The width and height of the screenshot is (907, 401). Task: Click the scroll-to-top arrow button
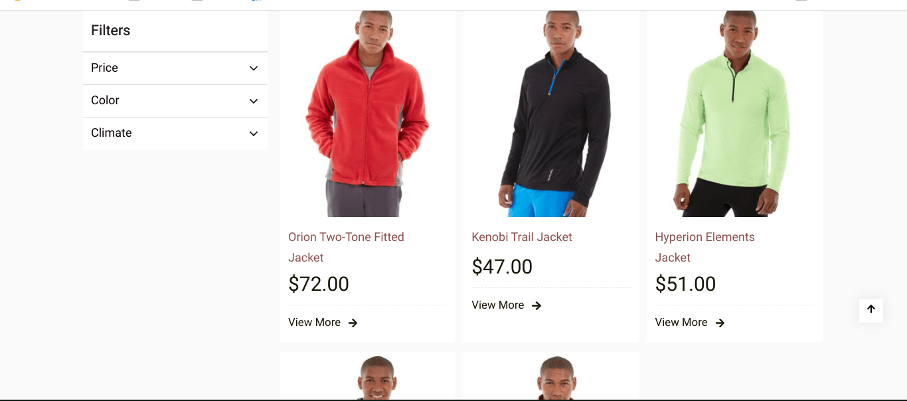click(x=870, y=310)
